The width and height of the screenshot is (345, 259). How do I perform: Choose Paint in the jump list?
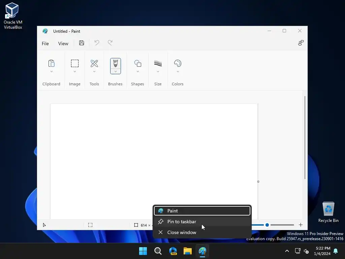coord(202,210)
